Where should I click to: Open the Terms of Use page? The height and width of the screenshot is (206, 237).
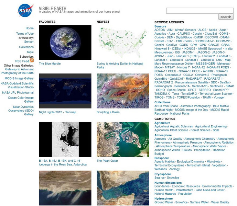(x=25, y=34)
